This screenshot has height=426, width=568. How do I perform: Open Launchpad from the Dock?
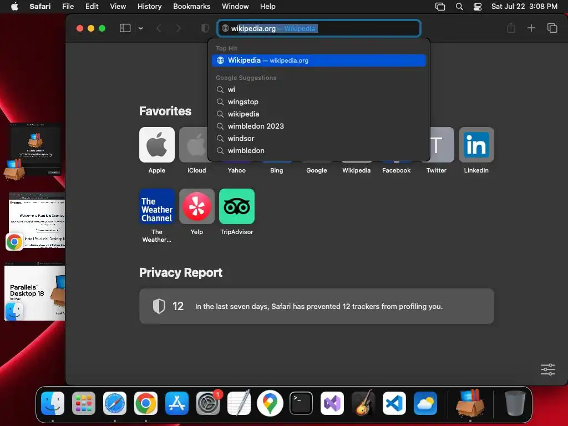point(84,403)
